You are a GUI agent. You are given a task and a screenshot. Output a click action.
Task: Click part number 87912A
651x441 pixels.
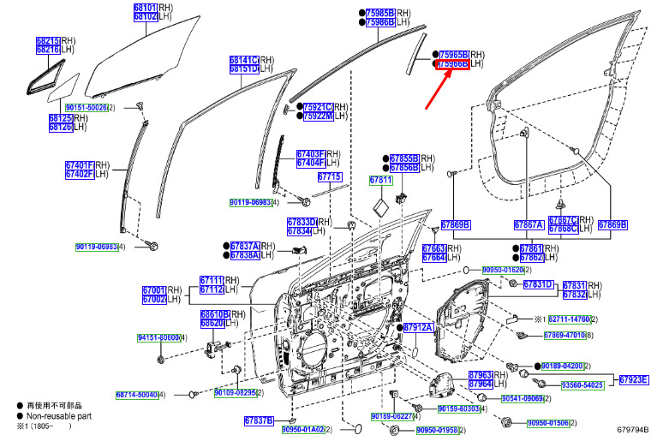click(x=418, y=328)
